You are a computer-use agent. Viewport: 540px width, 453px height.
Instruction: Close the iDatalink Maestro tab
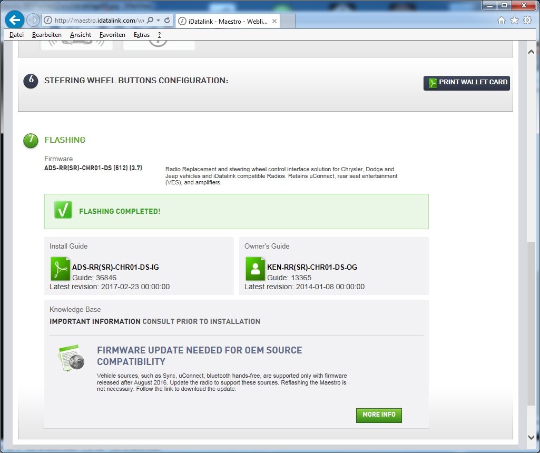click(x=274, y=21)
